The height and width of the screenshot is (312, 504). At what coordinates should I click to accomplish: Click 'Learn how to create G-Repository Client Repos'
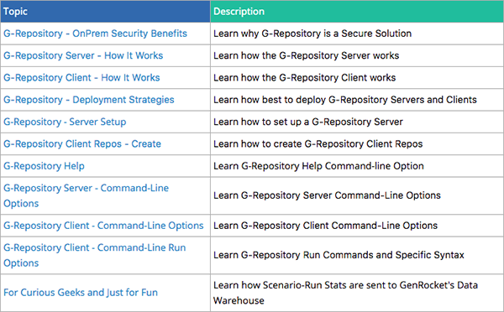[318, 143]
